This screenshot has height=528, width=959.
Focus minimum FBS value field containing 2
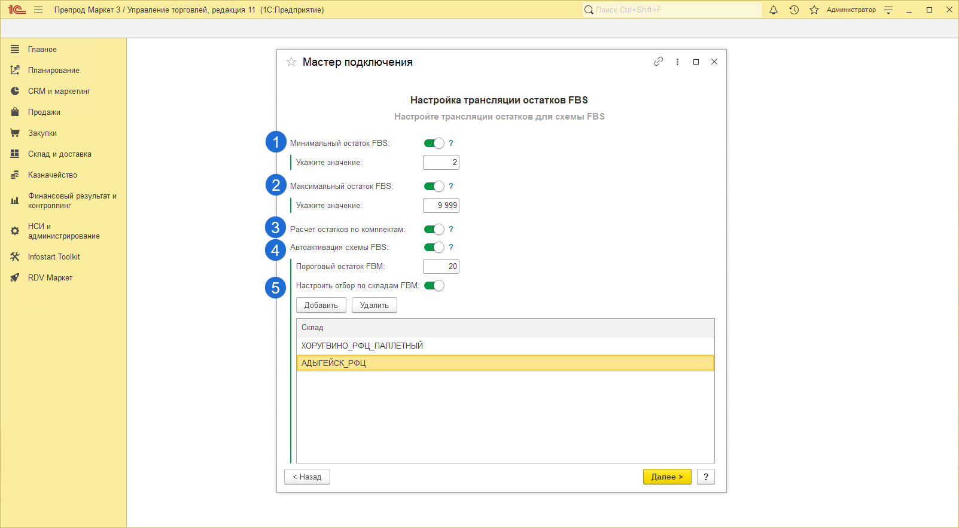point(441,162)
